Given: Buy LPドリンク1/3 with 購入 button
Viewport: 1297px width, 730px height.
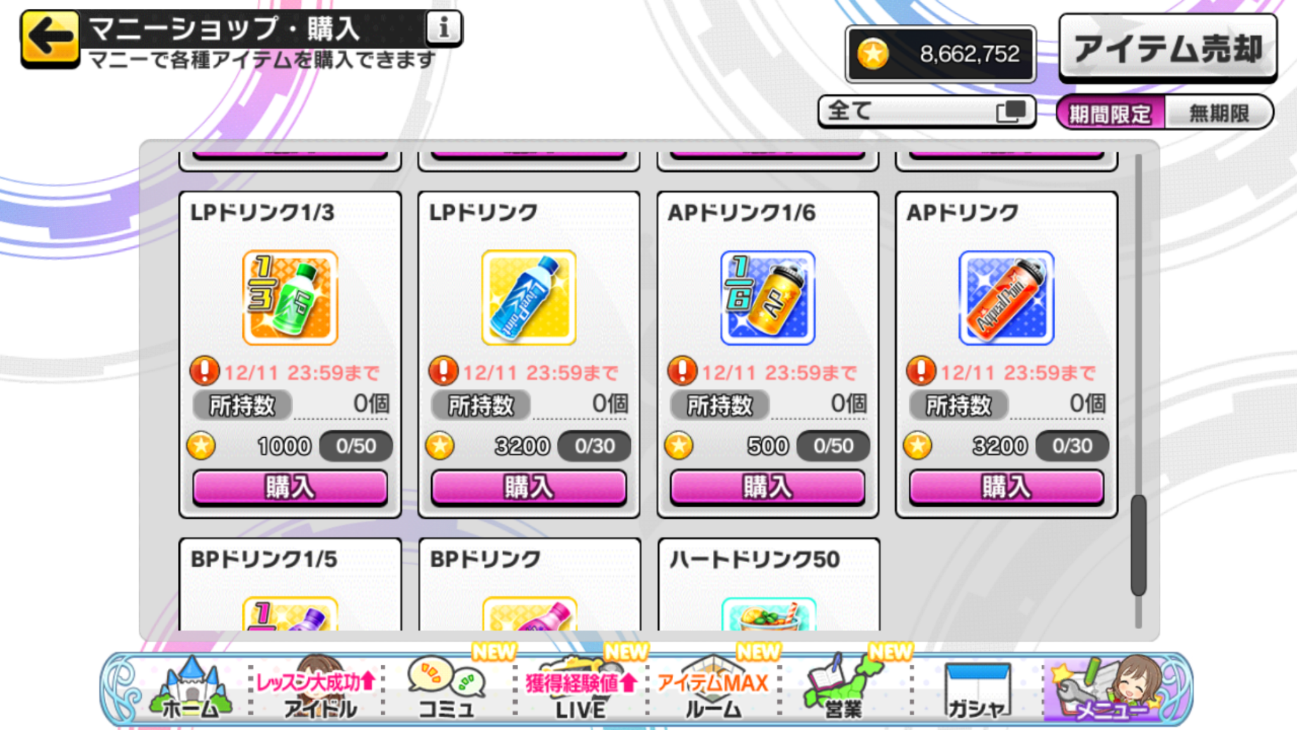Looking at the screenshot, I should [290, 487].
